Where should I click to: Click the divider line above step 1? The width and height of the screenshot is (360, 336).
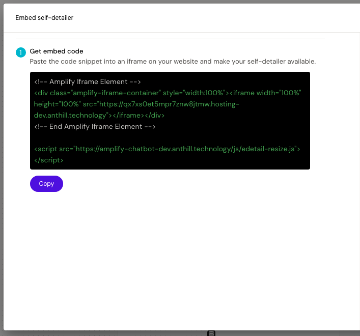click(170, 39)
